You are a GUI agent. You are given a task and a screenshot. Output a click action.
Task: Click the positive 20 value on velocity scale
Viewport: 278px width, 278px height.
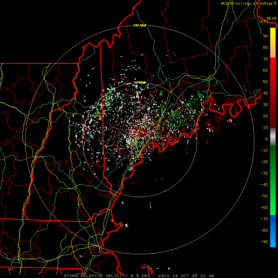point(265,116)
